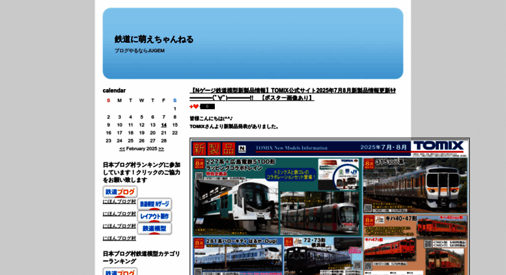This screenshot has width=506, height=275.
Task: Click the 鉄道模型 ranking banner
Action: tap(154, 229)
